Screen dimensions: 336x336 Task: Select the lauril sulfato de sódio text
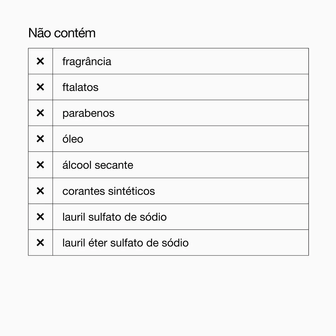click(115, 217)
